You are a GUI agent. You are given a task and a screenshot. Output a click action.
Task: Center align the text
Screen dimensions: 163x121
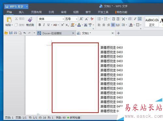pos(104,25)
